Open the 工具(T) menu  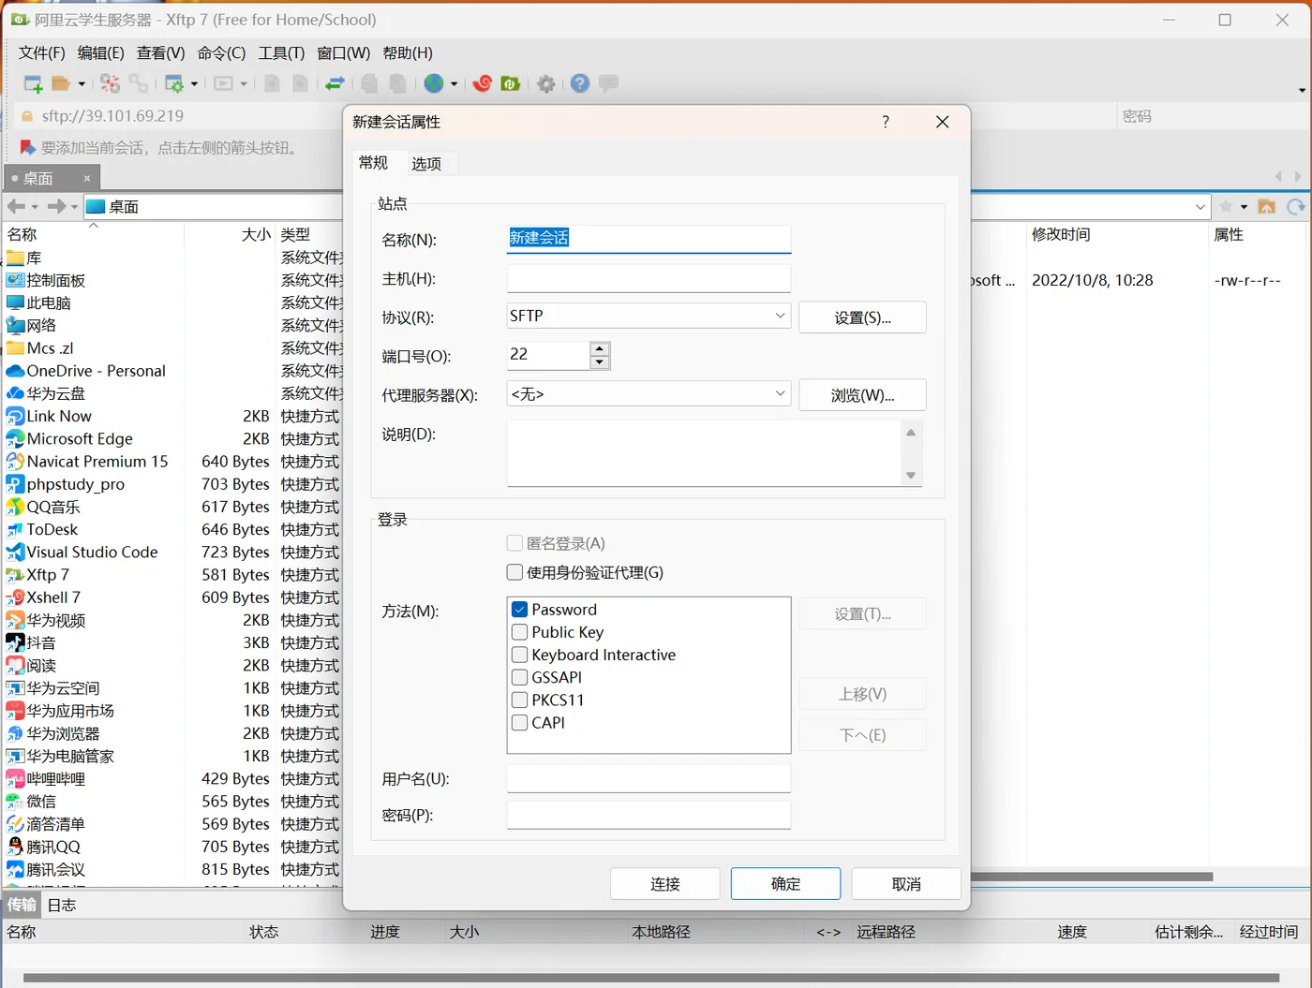click(x=281, y=53)
